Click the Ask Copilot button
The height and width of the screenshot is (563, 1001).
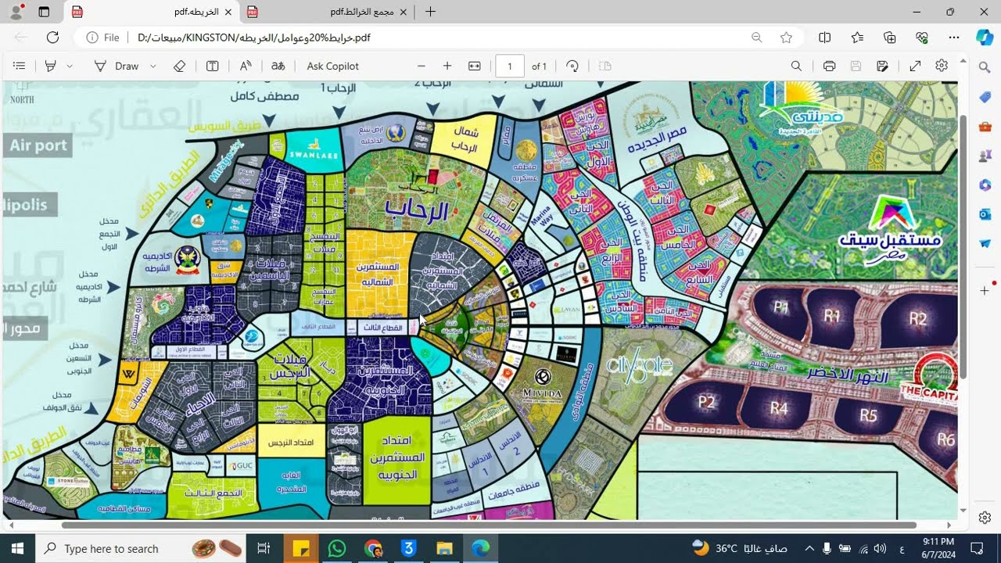(x=333, y=66)
